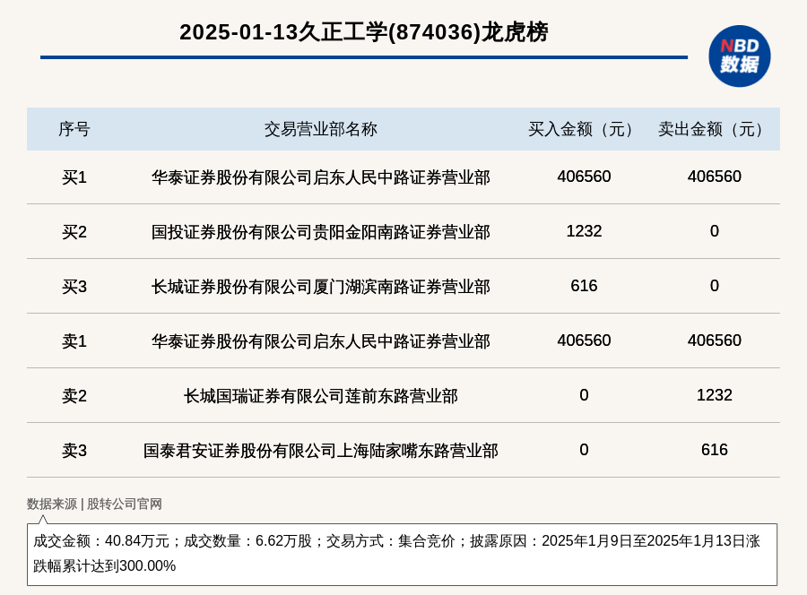Click sell amount 1232 in 卖2 row
Image resolution: width=807 pixels, height=595 pixels.
pyautogui.click(x=714, y=395)
